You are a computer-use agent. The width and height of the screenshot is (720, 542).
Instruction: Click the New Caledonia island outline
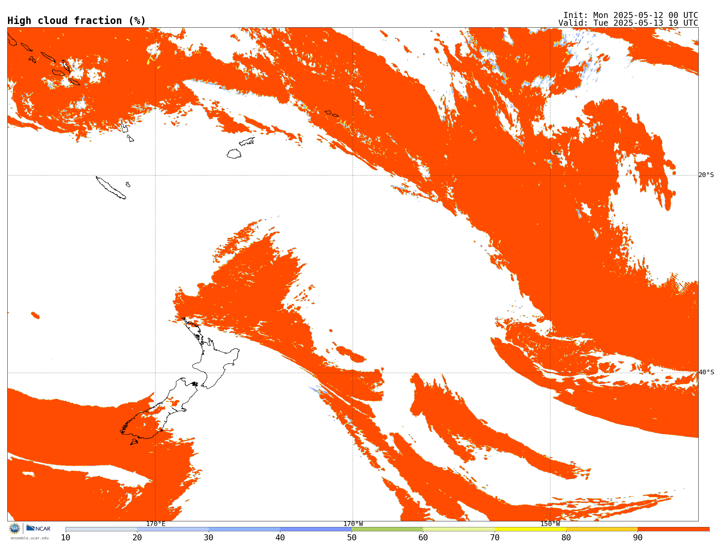pos(111,188)
